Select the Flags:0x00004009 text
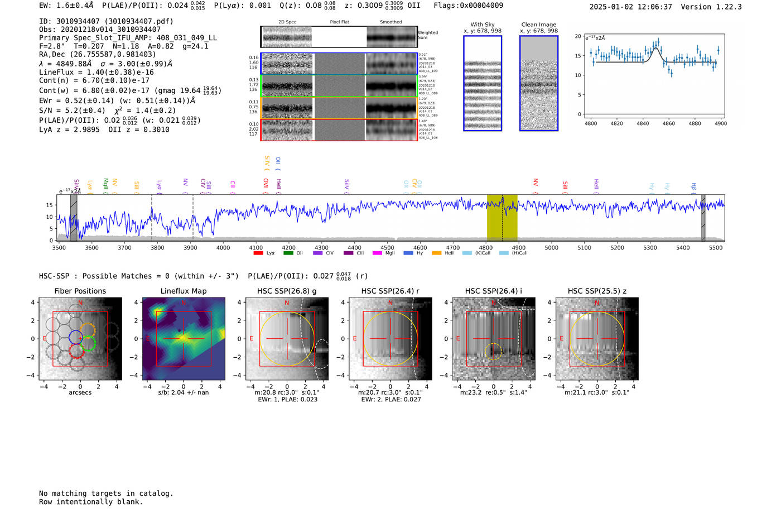 (468, 6)
